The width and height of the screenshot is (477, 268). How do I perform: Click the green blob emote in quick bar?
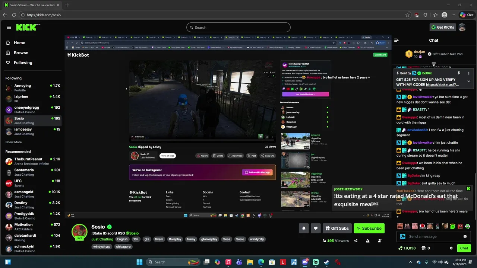click(452, 226)
